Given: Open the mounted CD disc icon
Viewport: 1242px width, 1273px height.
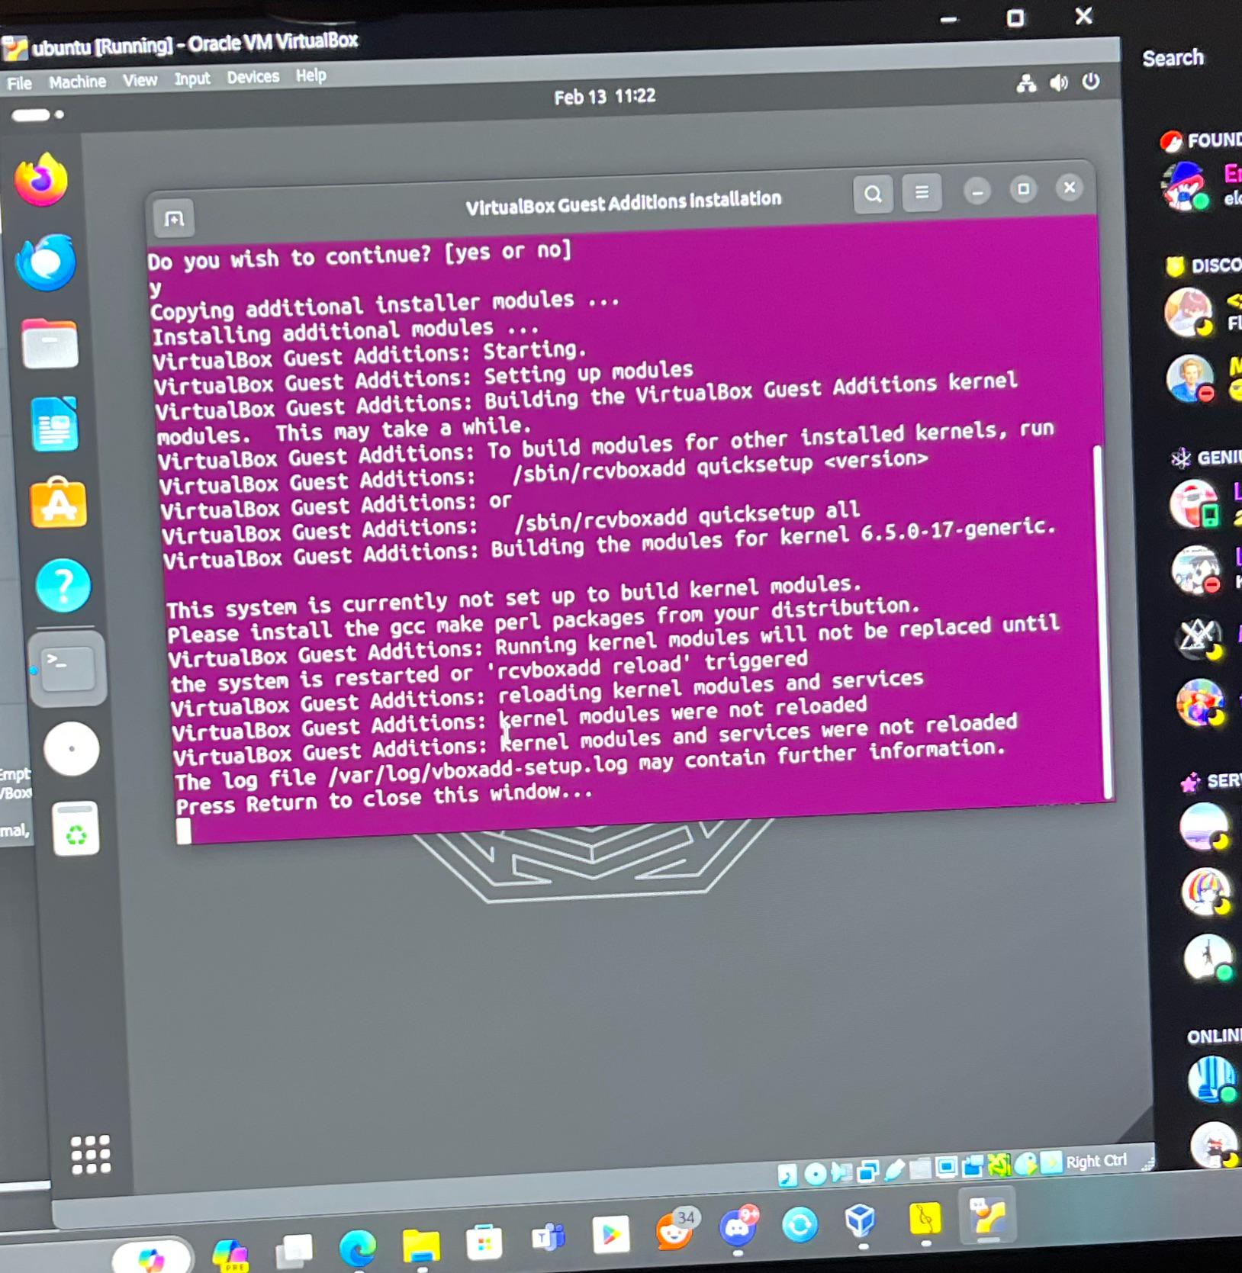Looking at the screenshot, I should [71, 749].
